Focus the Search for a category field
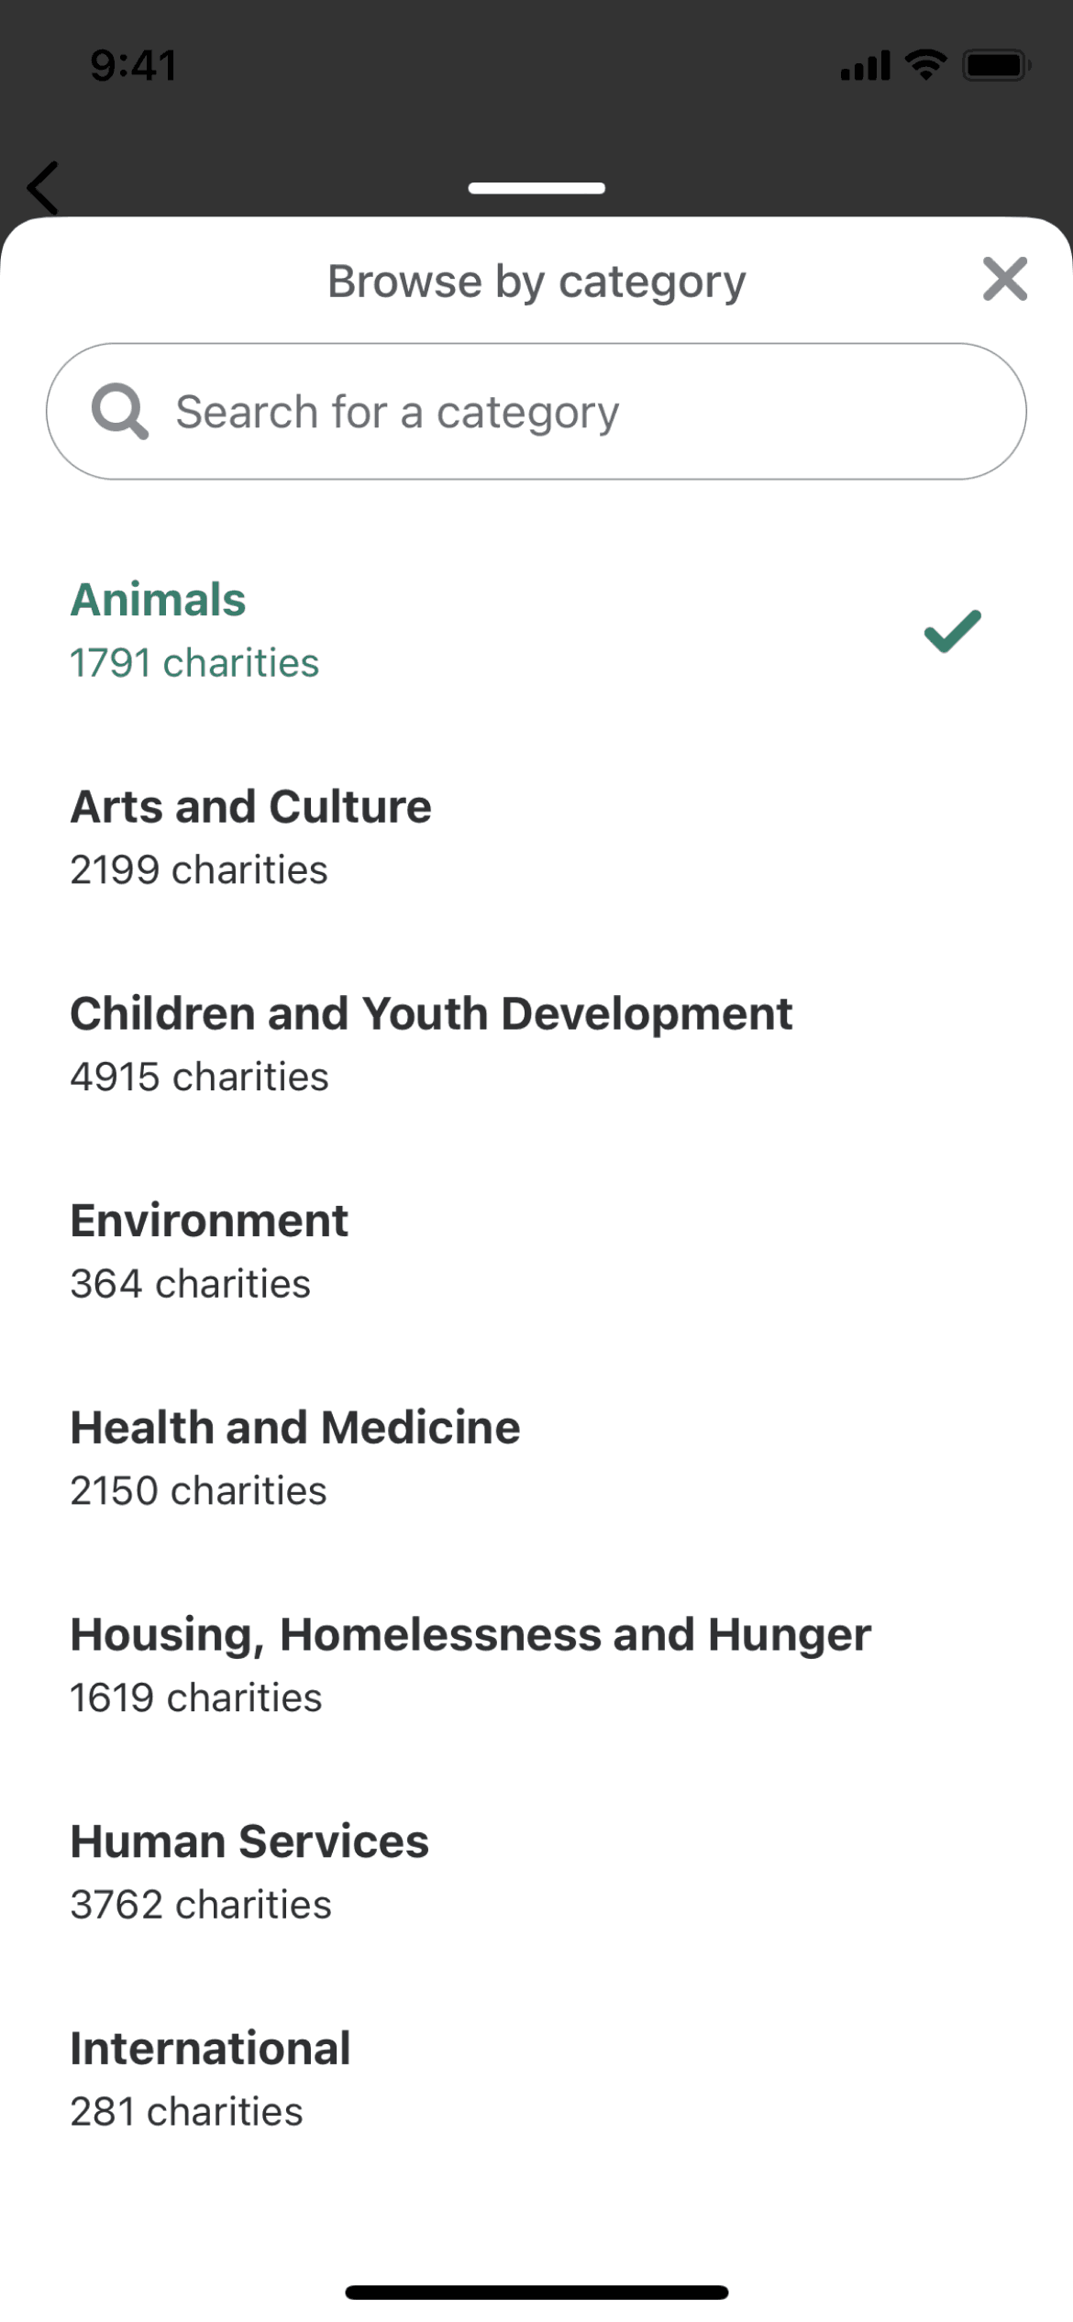The image size is (1073, 2322). pyautogui.click(x=550, y=412)
